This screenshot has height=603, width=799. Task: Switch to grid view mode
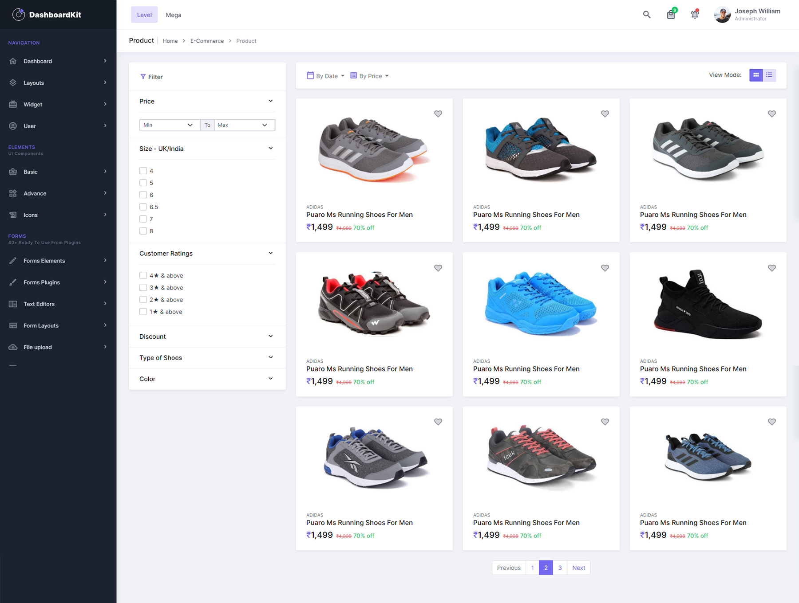point(756,75)
